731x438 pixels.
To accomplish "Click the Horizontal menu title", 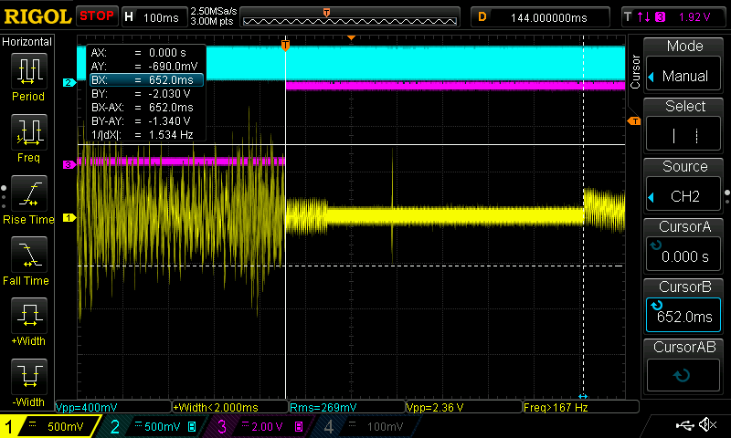I will pyautogui.click(x=27, y=42).
